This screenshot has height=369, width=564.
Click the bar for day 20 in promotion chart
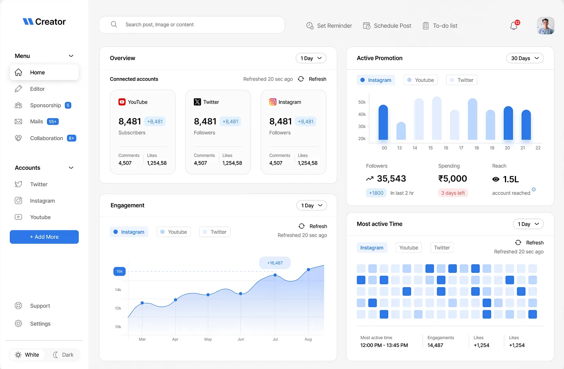(x=508, y=123)
